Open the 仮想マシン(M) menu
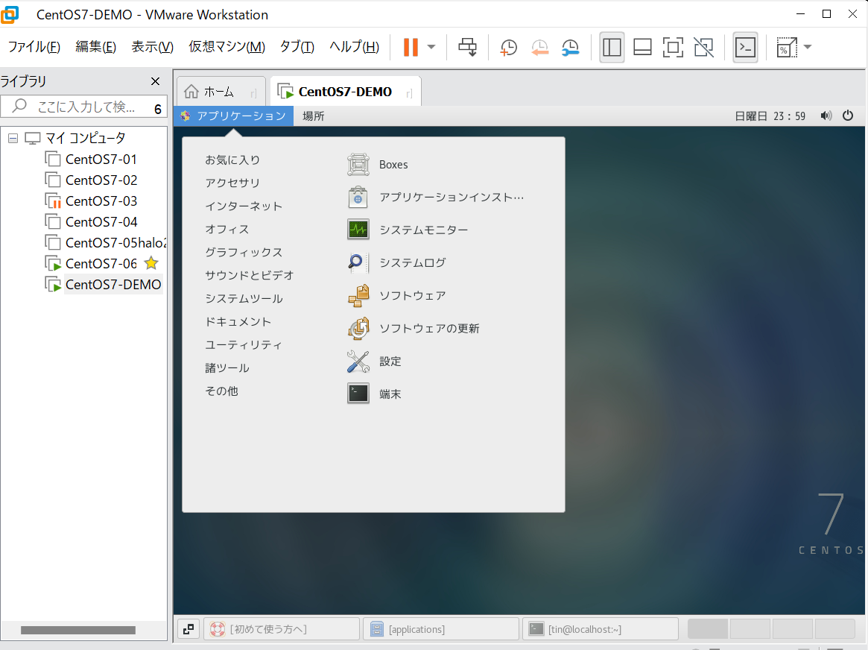 (227, 47)
